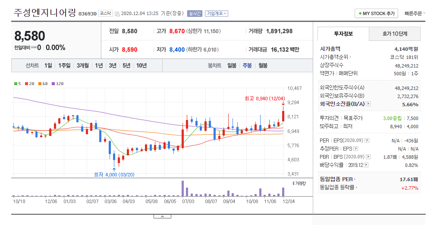Click the stock code 036930
Image resolution: width=437 pixels, height=225 pixels.
click(x=88, y=14)
